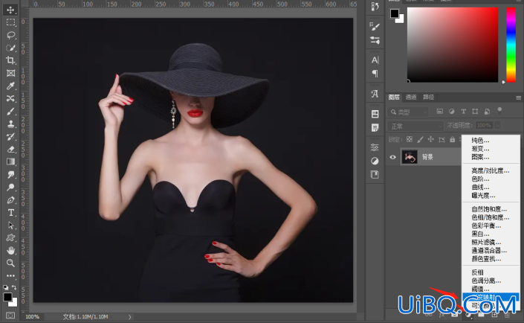Select the Move tool
This screenshot has height=323, width=524.
pos(10,10)
